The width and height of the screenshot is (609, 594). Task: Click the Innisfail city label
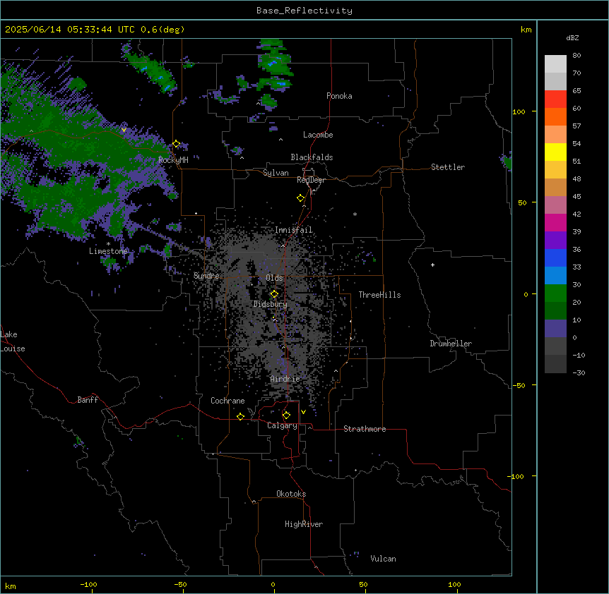(293, 230)
